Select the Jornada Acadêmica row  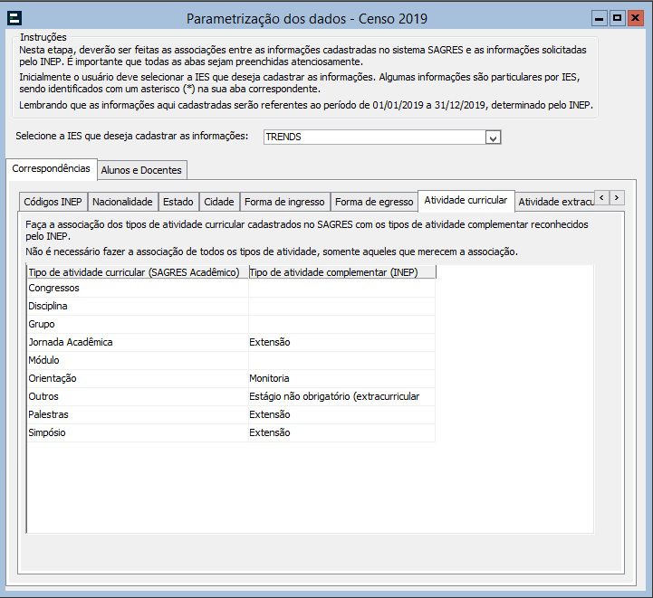point(138,343)
